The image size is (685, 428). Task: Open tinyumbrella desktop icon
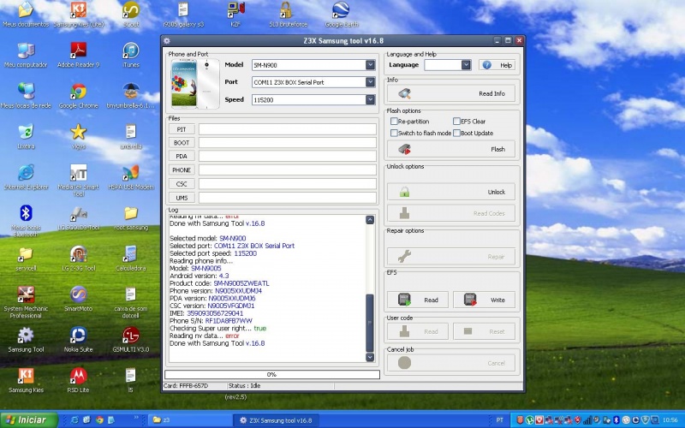click(131, 96)
